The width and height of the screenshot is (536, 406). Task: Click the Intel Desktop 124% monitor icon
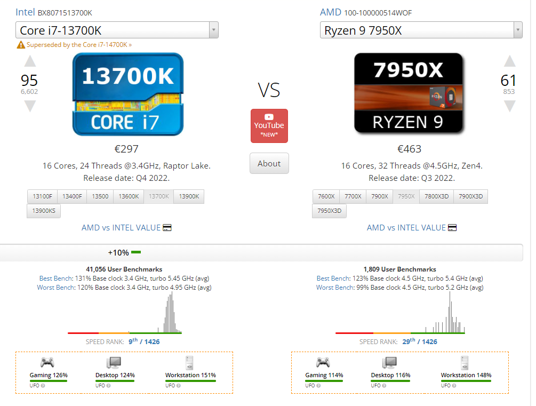114,363
